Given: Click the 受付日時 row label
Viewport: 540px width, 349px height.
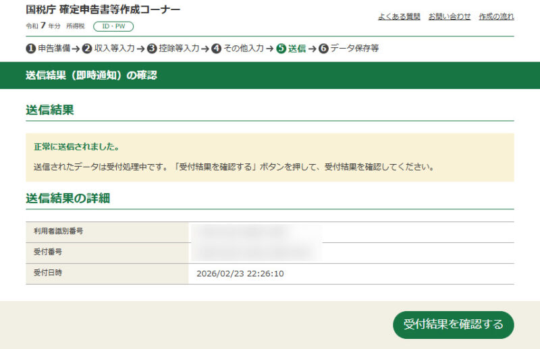Looking at the screenshot, I should [x=48, y=273].
